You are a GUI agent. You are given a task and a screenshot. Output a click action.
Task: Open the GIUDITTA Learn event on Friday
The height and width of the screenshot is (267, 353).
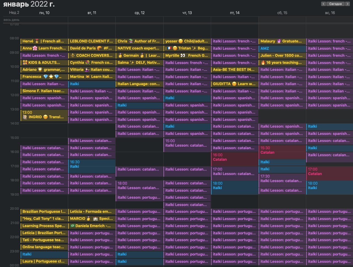(x=234, y=84)
